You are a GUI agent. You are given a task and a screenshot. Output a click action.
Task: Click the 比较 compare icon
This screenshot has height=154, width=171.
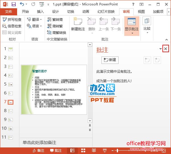coord(147,21)
